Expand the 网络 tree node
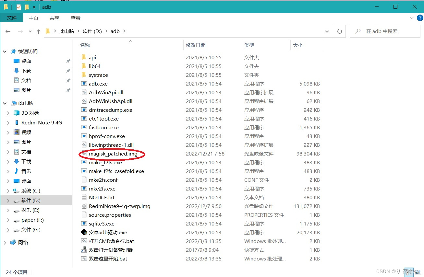 pyautogui.click(x=5, y=242)
